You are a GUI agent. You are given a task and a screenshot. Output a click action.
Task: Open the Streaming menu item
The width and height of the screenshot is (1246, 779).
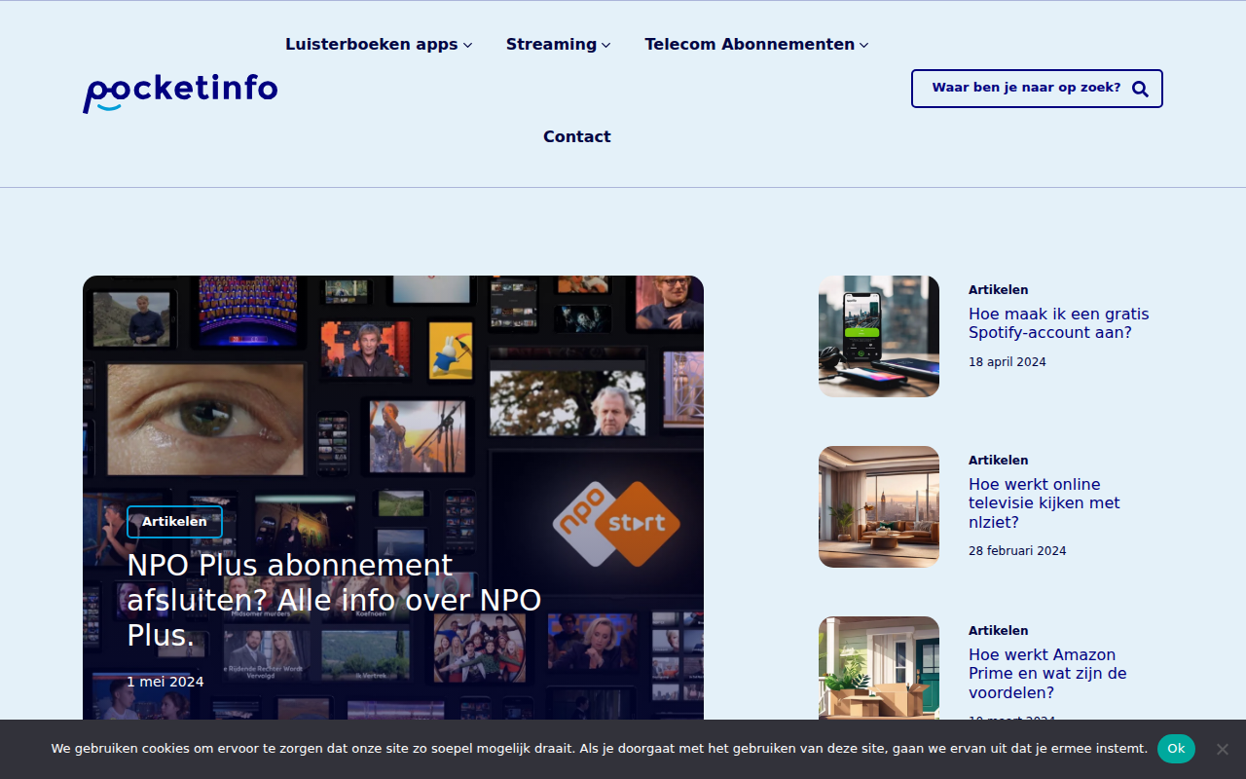[x=551, y=44]
